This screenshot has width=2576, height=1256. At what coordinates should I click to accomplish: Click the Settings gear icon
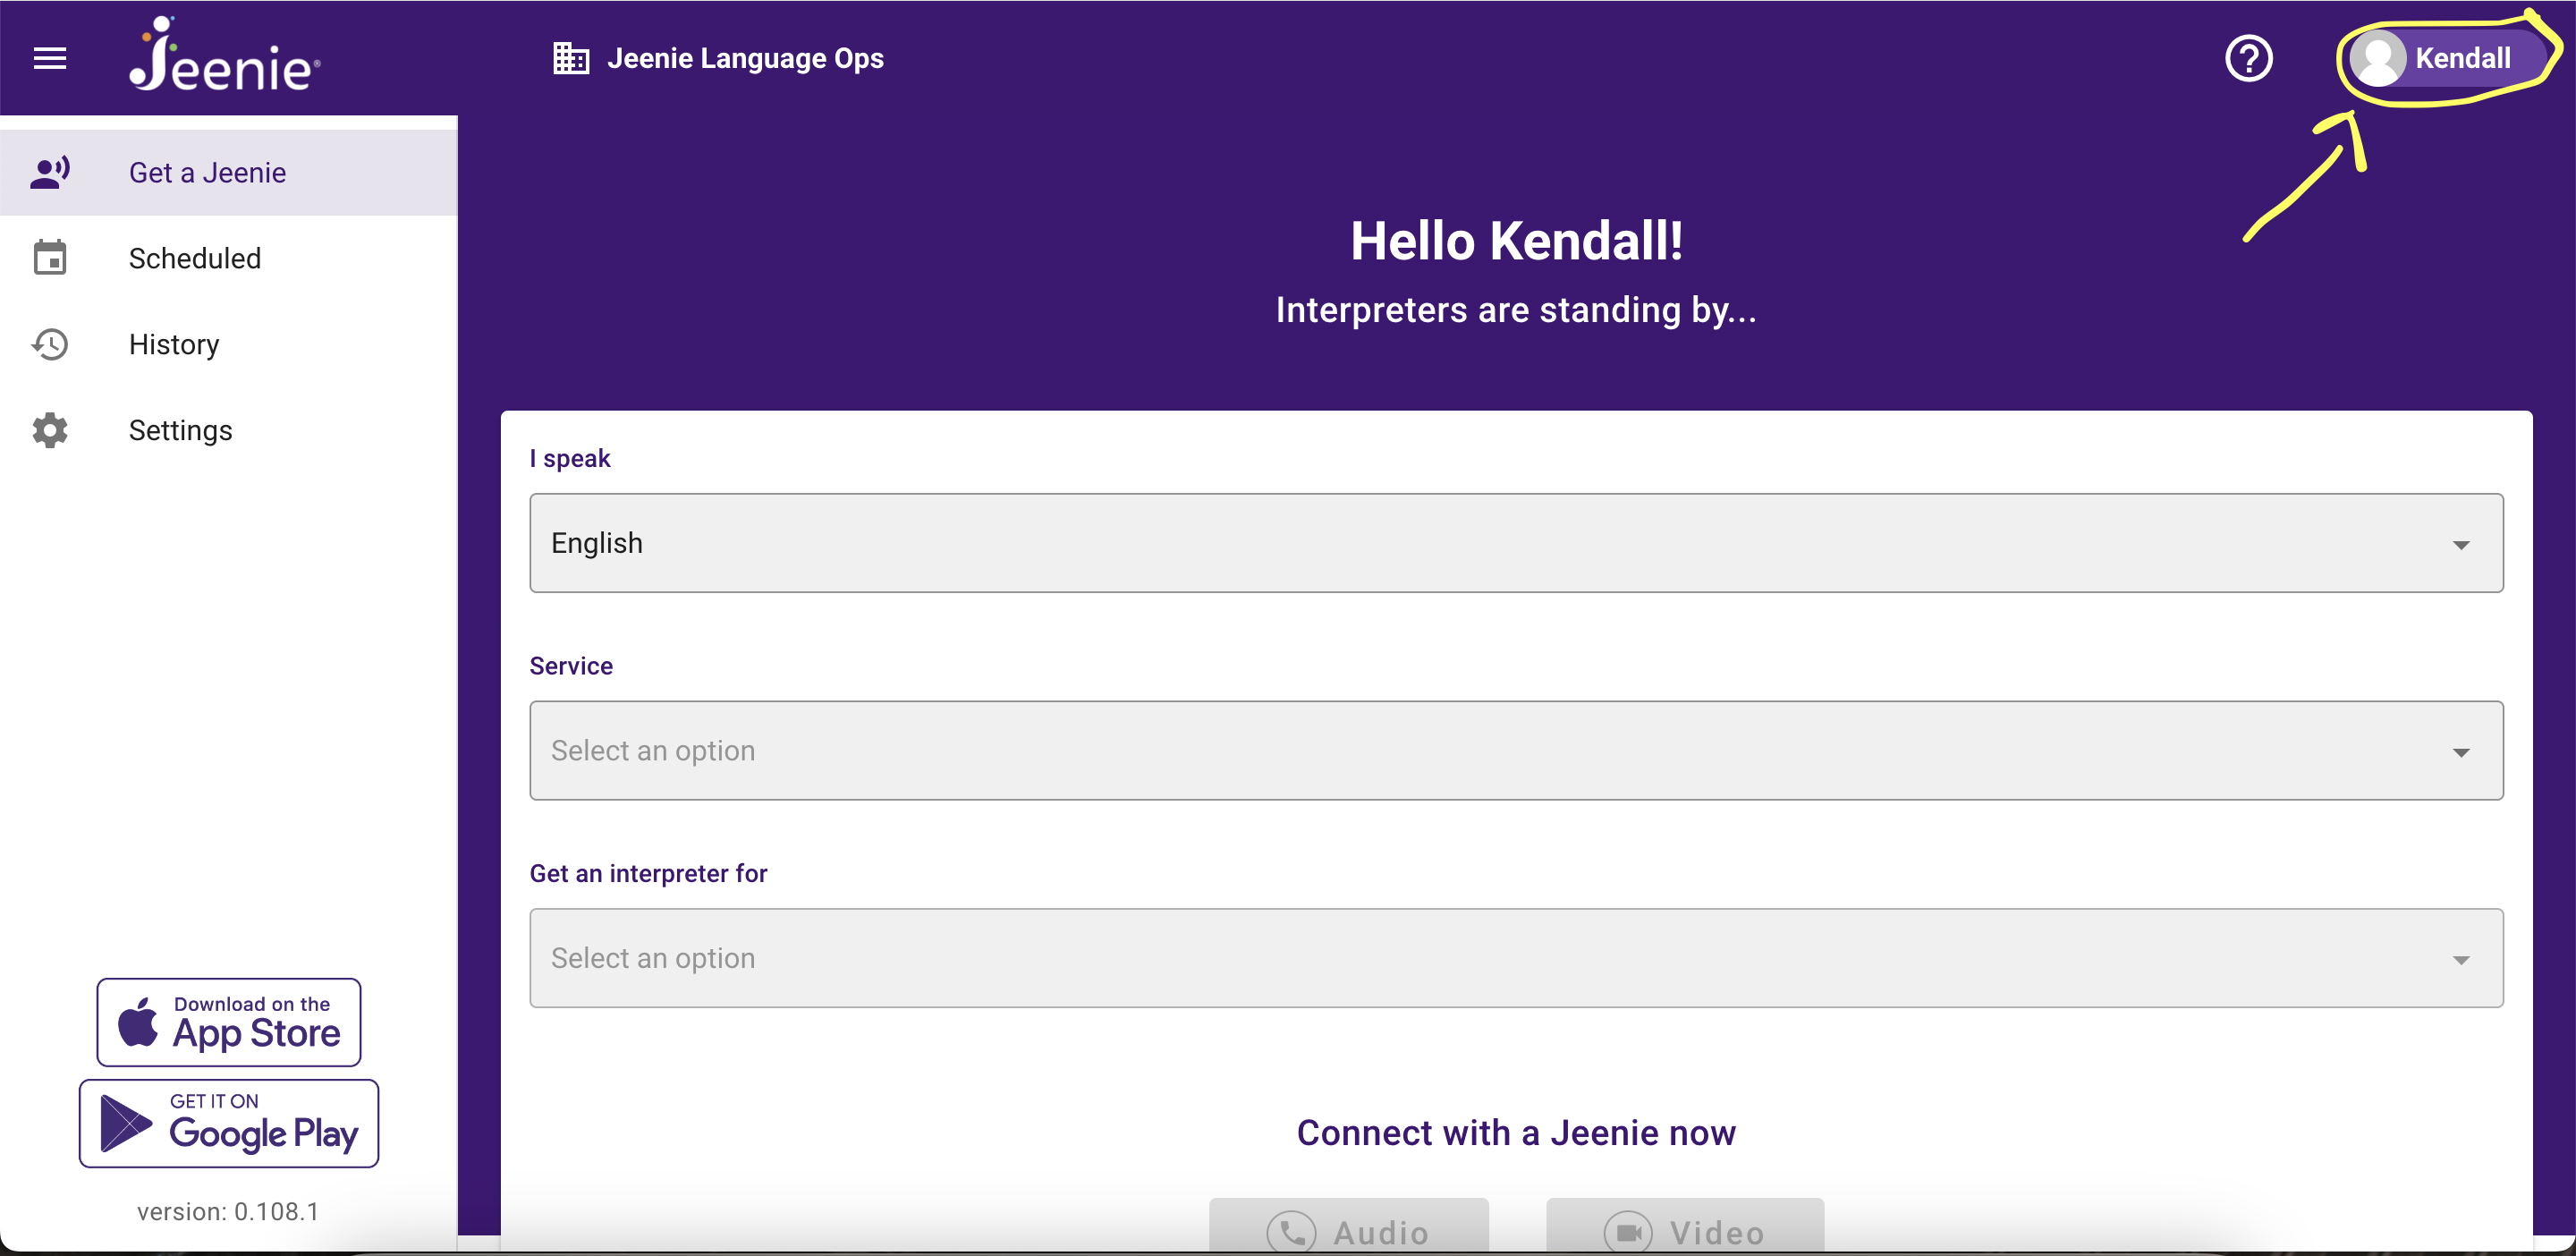pyautogui.click(x=50, y=430)
